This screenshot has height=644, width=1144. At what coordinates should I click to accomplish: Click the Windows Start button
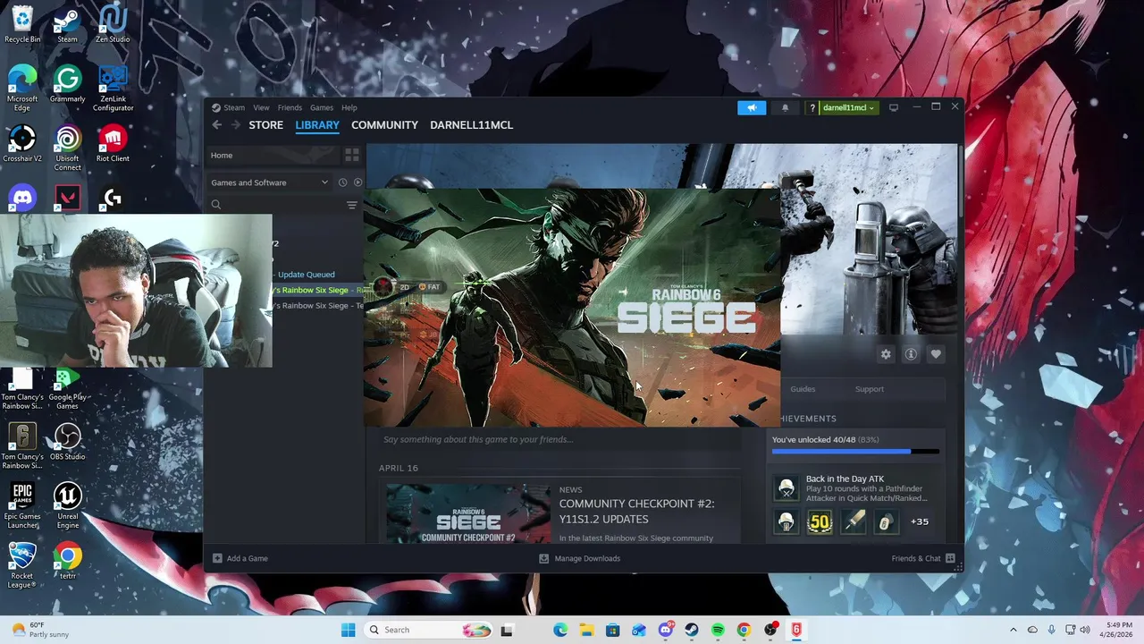(348, 630)
